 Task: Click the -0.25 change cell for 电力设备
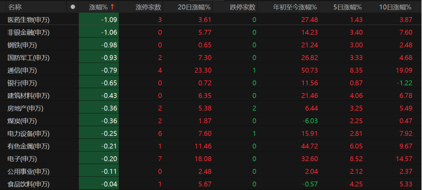tap(99, 133)
